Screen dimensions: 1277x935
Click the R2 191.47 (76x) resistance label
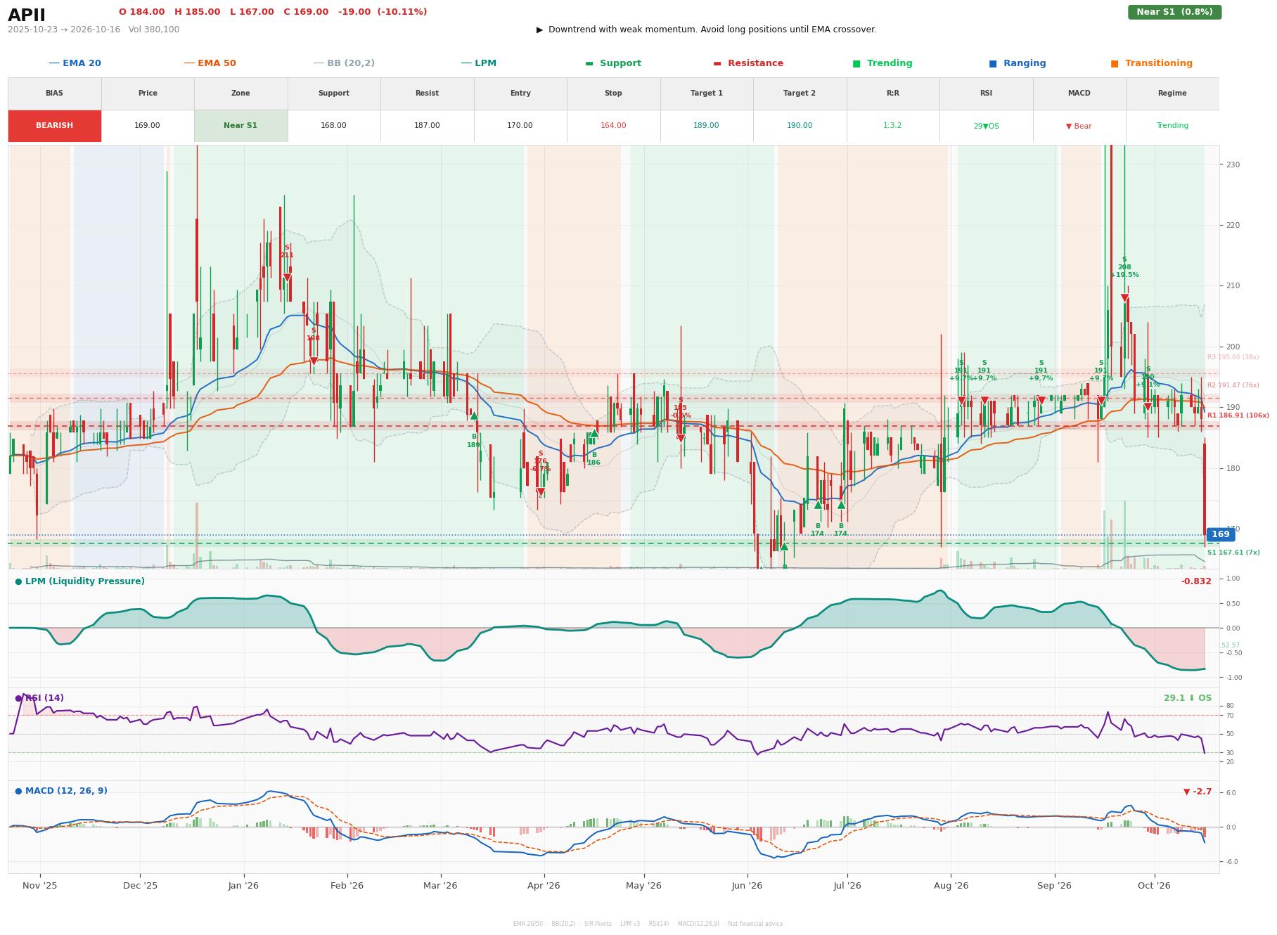[1233, 385]
